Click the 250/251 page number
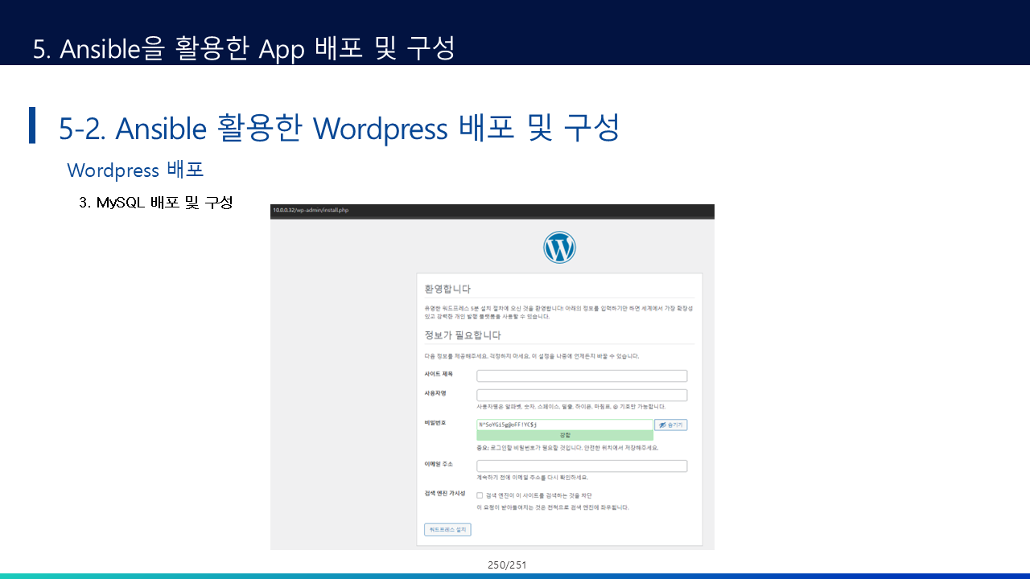The image size is (1030, 579). pyautogui.click(x=507, y=565)
